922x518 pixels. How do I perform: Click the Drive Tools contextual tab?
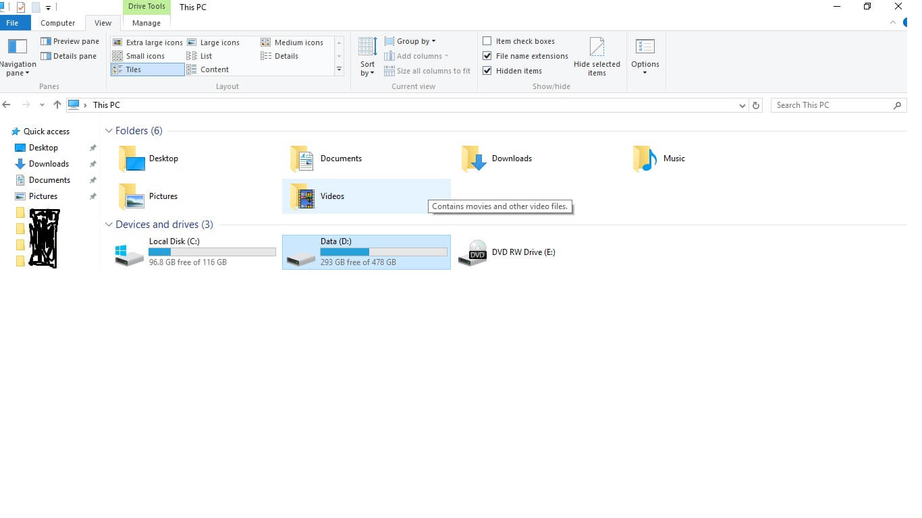coord(146,7)
